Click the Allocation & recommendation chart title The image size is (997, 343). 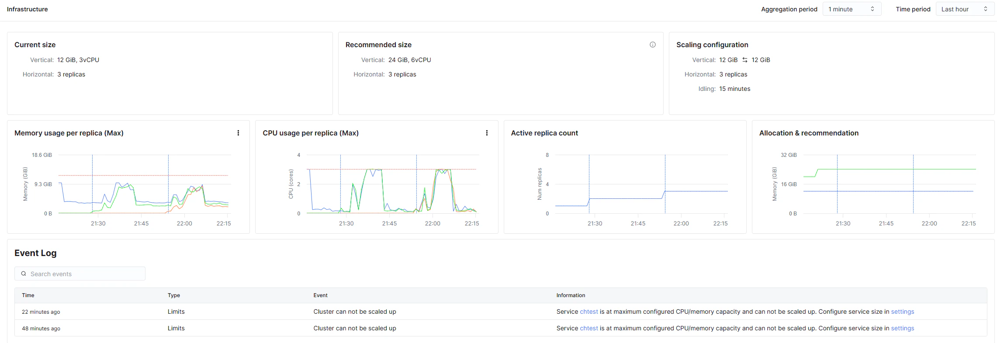[x=809, y=133]
